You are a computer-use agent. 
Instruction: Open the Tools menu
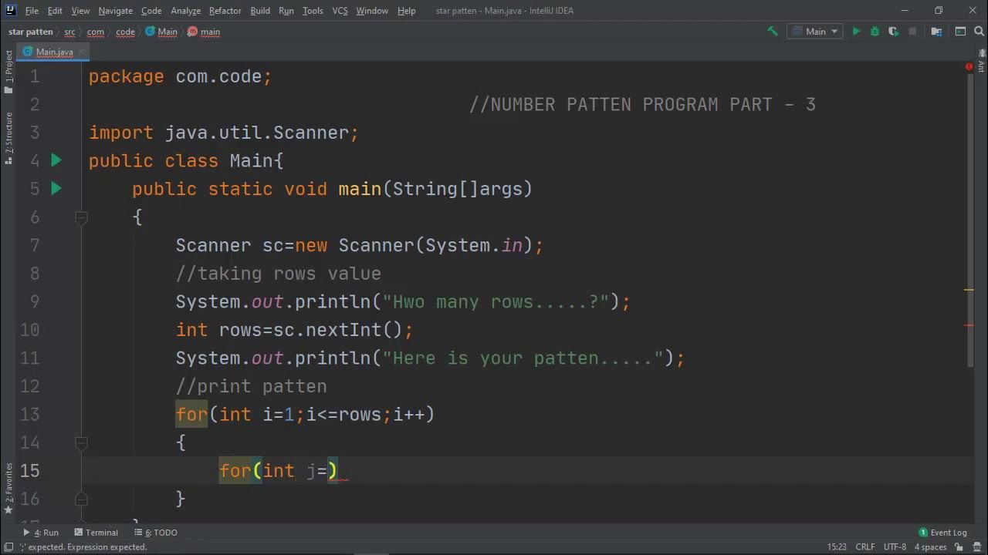tap(313, 11)
